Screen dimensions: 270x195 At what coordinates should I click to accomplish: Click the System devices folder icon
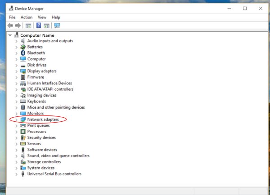tap(23, 168)
